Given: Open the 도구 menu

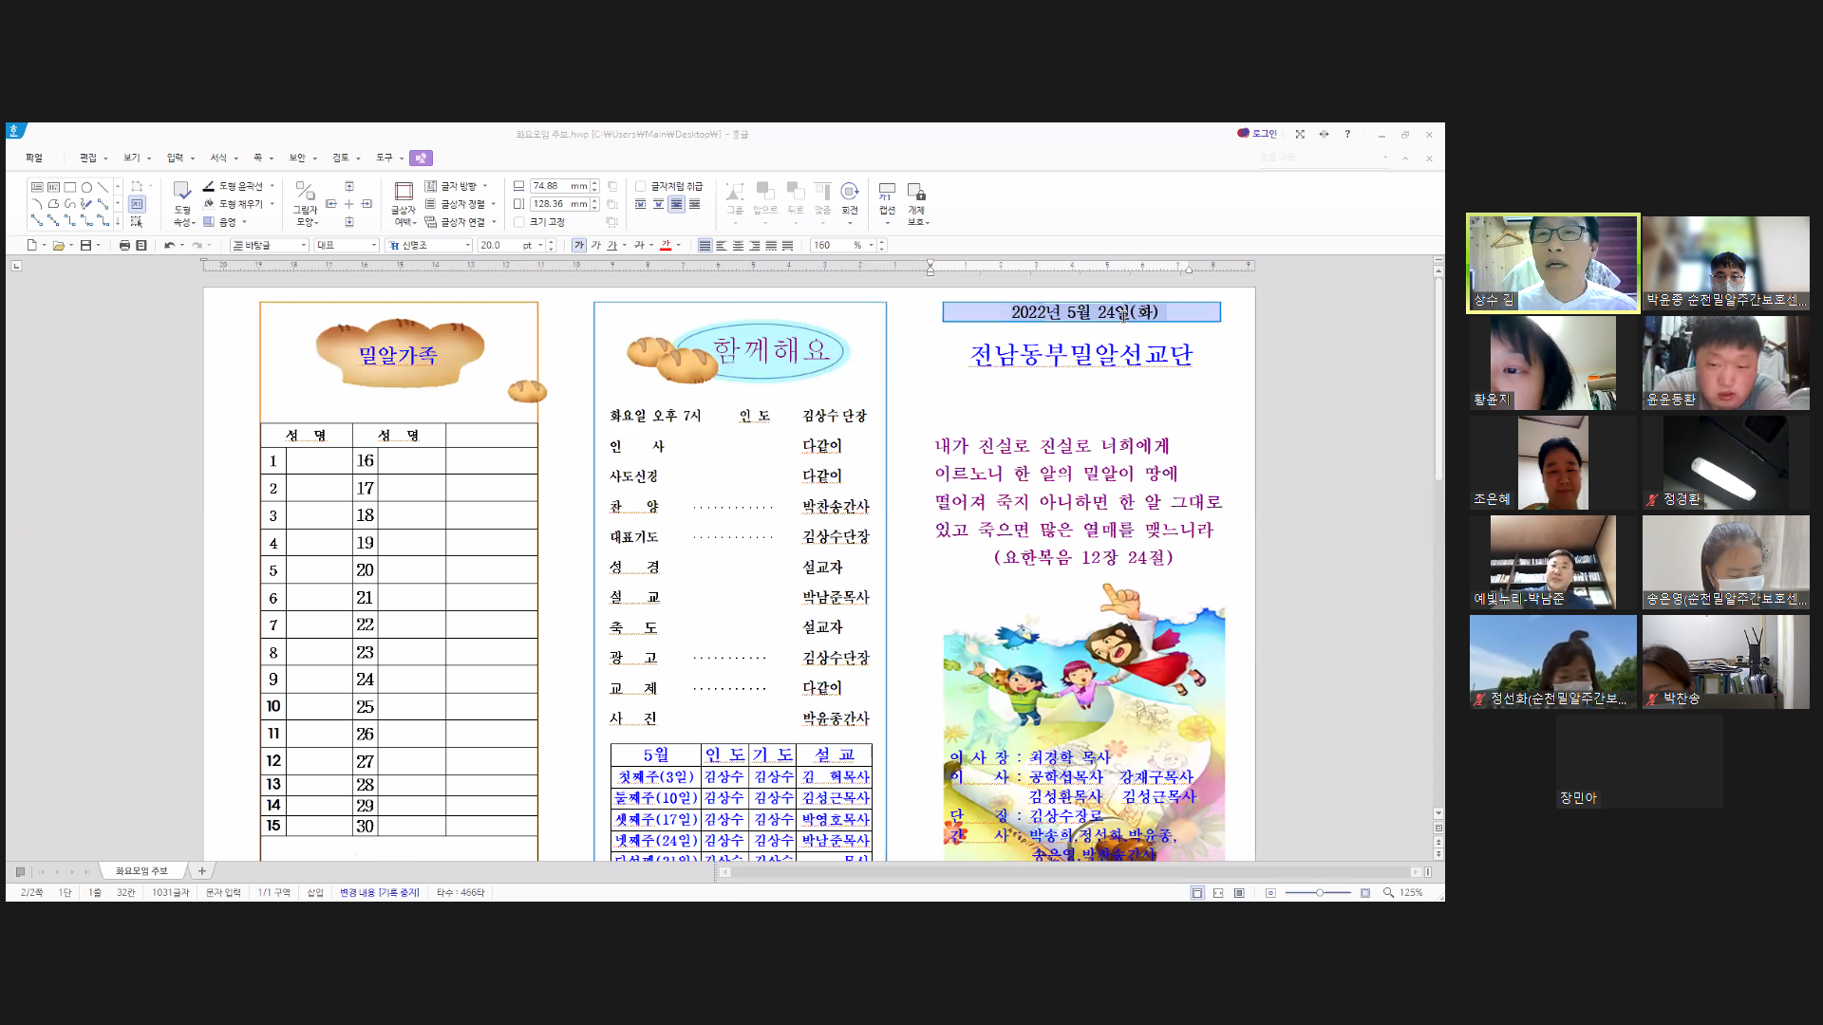Looking at the screenshot, I should pos(384,158).
